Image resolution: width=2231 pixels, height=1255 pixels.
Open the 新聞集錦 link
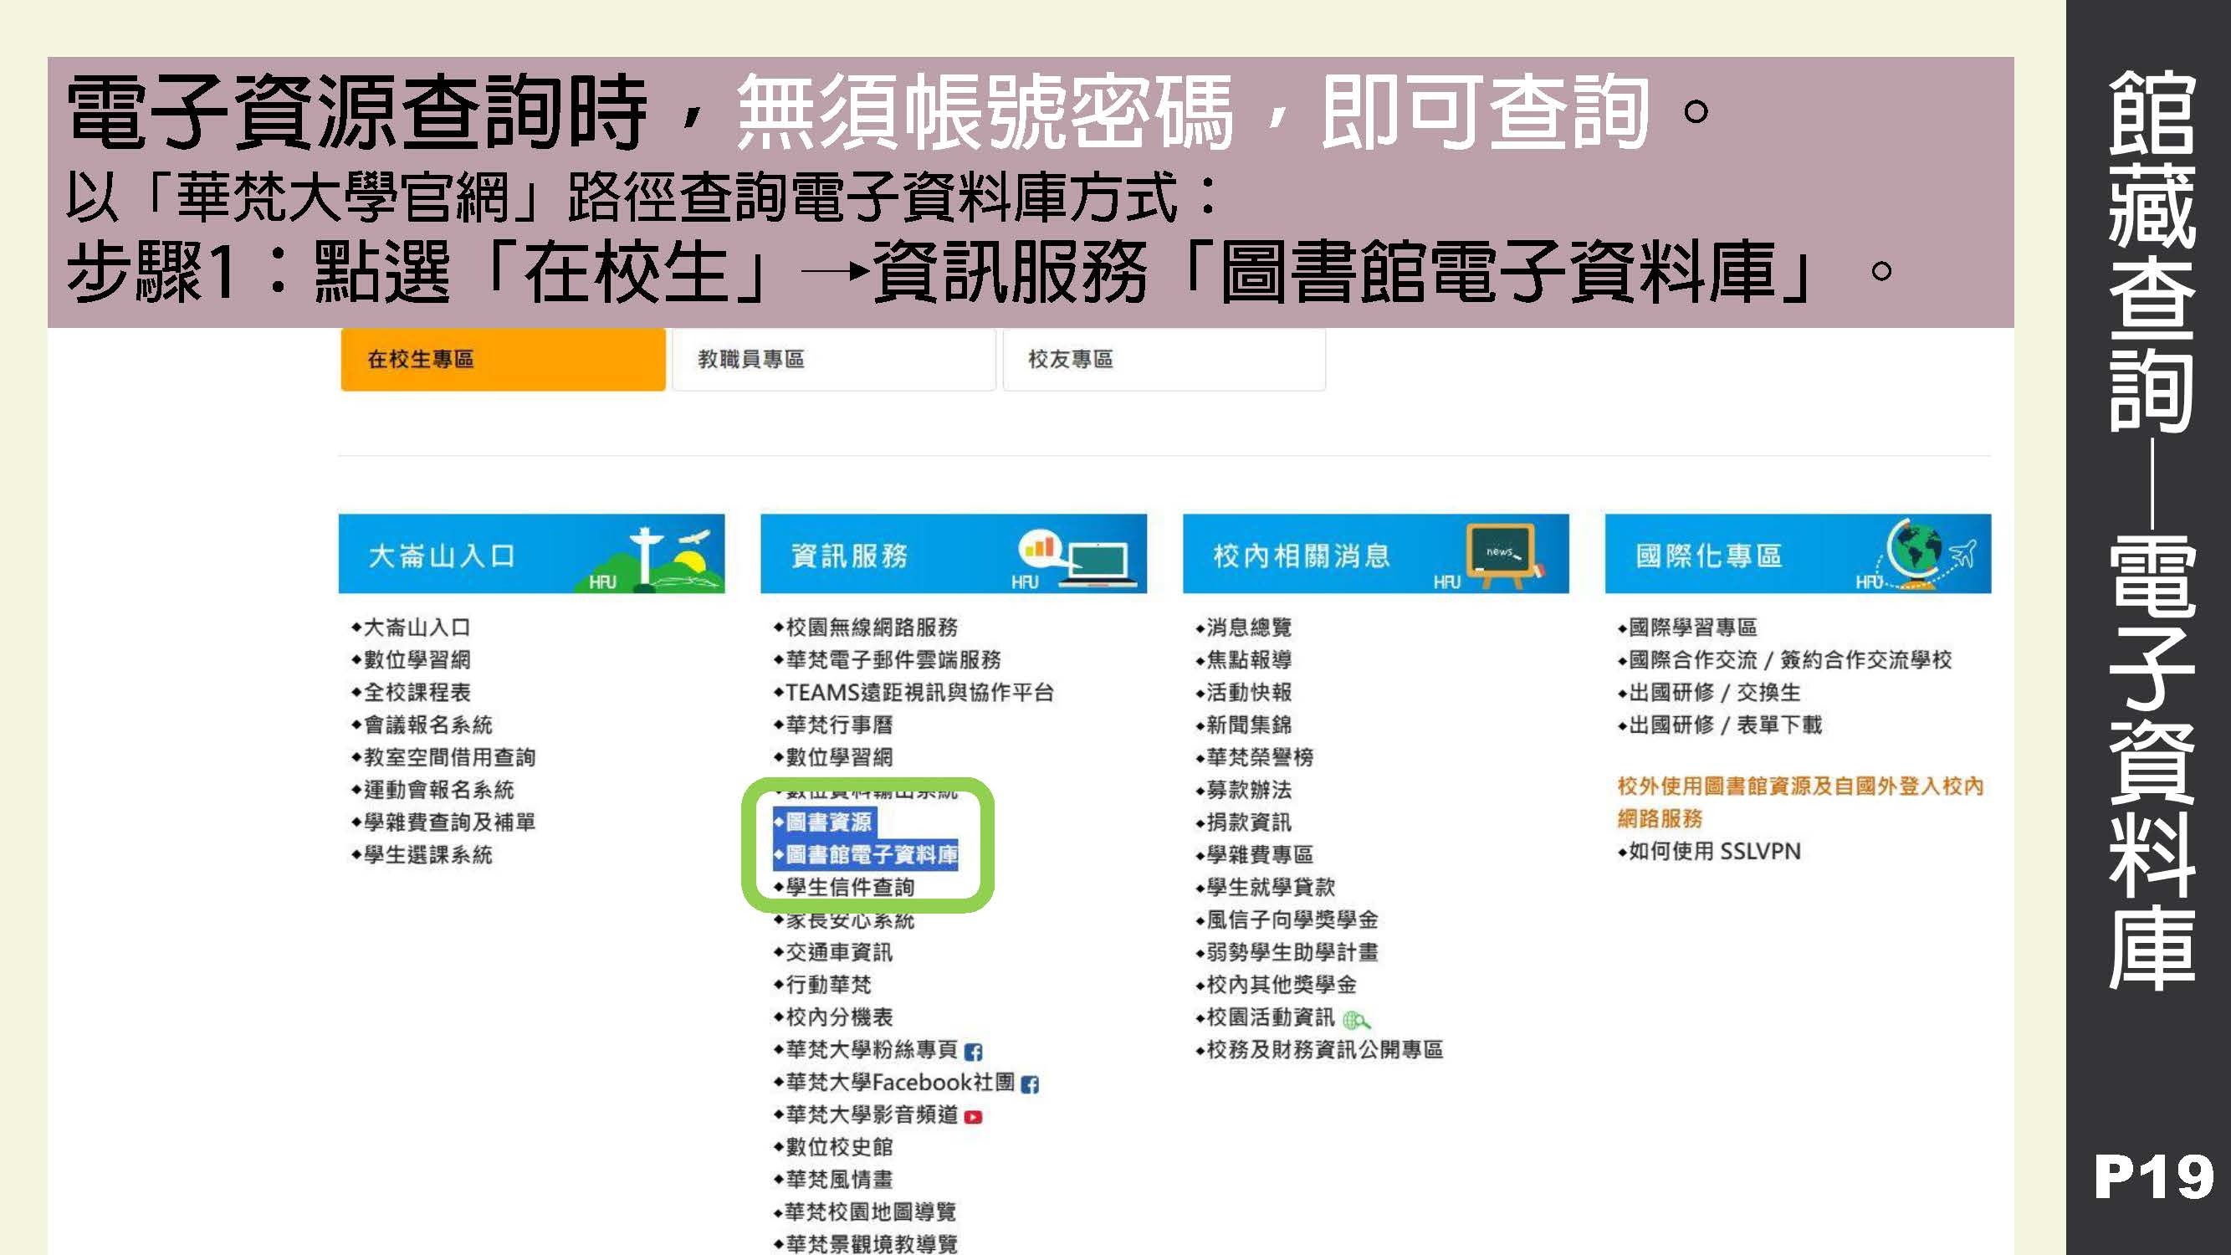(x=1249, y=725)
